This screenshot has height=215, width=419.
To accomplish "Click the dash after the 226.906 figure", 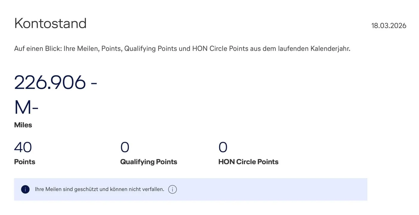I will (94, 83).
